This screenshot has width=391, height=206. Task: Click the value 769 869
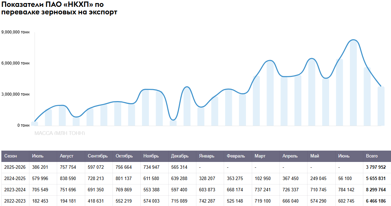click(124, 190)
